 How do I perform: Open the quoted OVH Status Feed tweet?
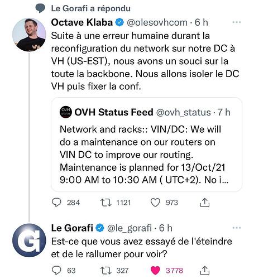pyautogui.click(x=146, y=145)
